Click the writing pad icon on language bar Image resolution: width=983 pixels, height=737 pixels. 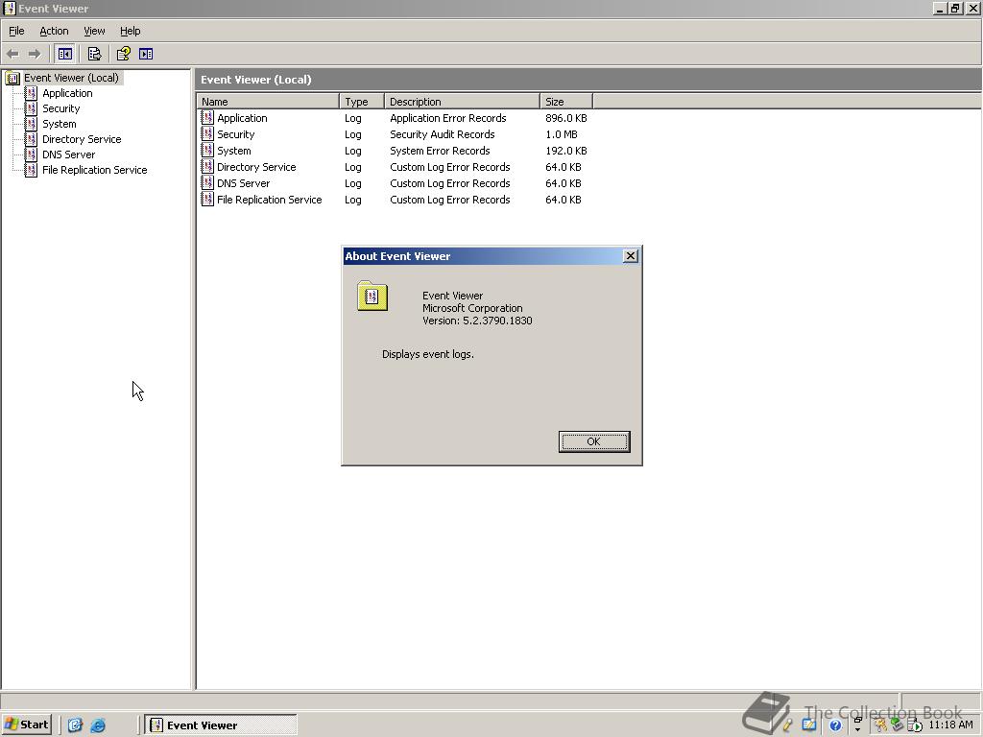(x=808, y=725)
